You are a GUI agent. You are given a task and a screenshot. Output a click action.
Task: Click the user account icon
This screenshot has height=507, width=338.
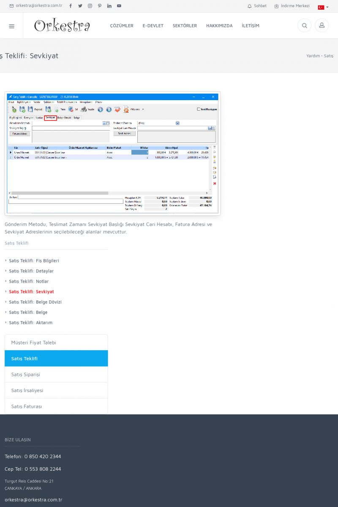click(x=322, y=26)
